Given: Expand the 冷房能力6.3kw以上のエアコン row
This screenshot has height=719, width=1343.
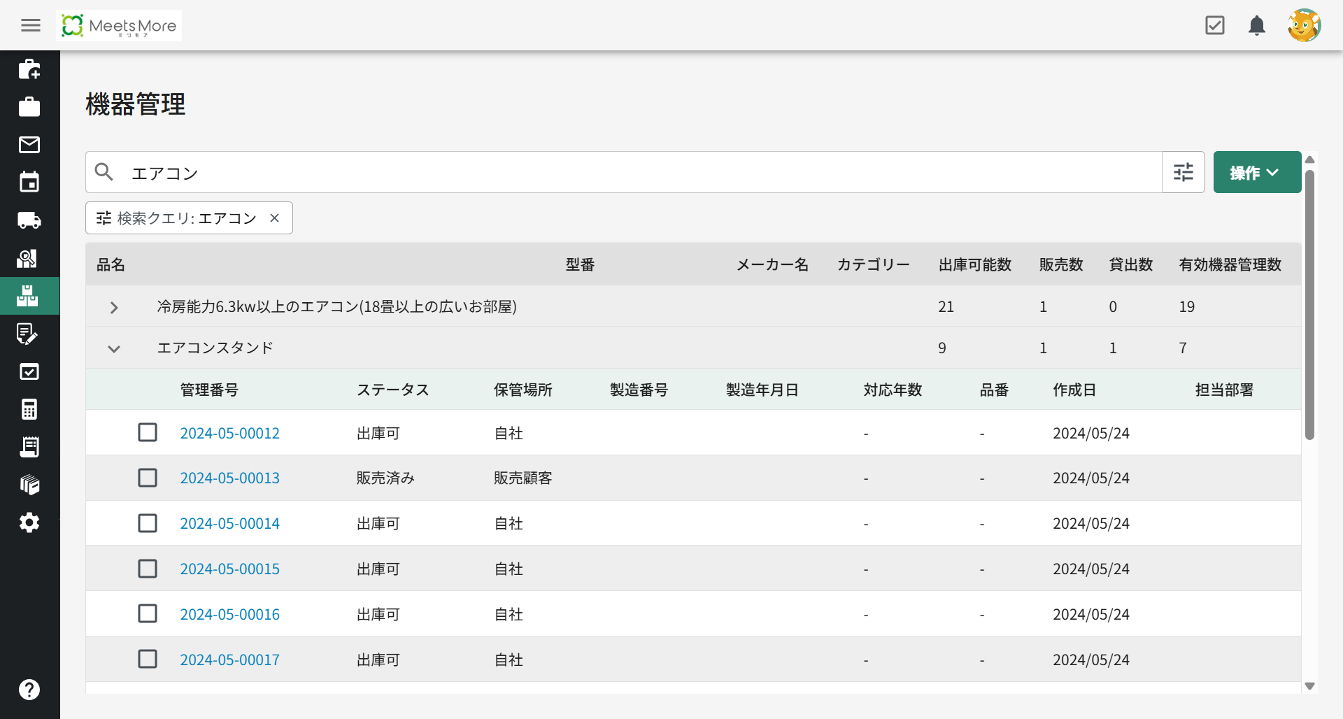Looking at the screenshot, I should pyautogui.click(x=114, y=308).
